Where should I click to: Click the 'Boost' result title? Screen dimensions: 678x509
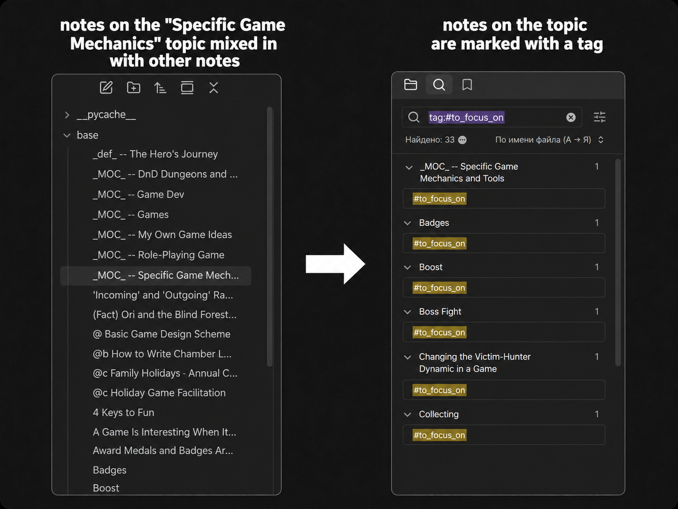point(431,267)
